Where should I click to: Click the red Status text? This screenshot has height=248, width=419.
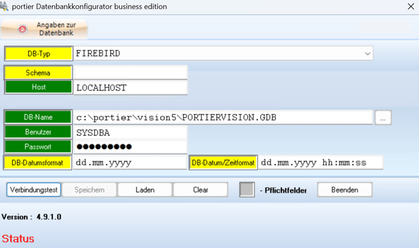point(18,239)
